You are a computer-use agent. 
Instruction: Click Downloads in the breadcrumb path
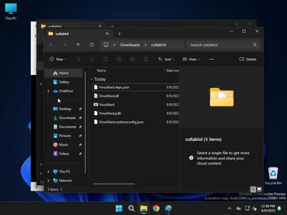130,45
